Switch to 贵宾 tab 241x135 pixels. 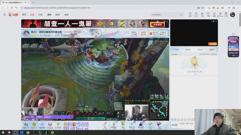click(200, 49)
